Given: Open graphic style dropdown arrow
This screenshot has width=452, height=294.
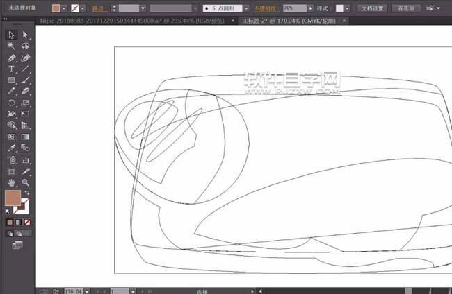Looking at the screenshot, I should coord(348,8).
